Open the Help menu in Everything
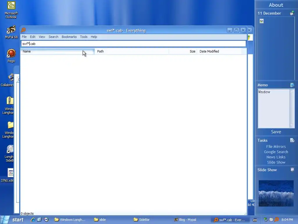This screenshot has width=298, height=224. 94,37
